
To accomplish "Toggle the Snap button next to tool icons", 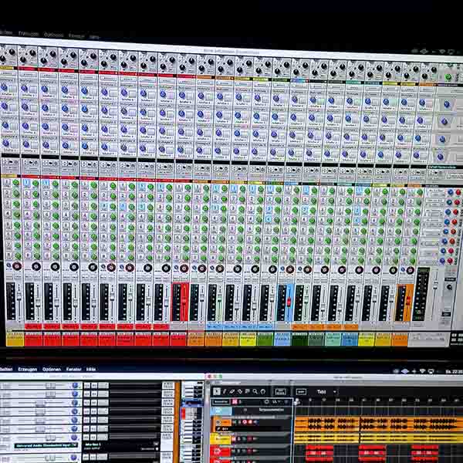I will tap(301, 392).
